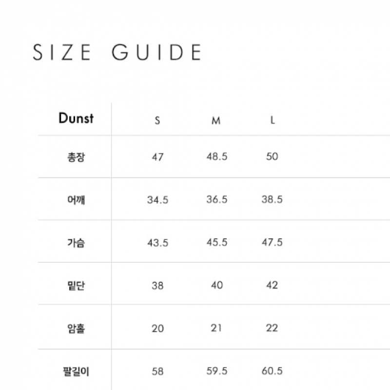Select the 가슴 row label

point(76,242)
